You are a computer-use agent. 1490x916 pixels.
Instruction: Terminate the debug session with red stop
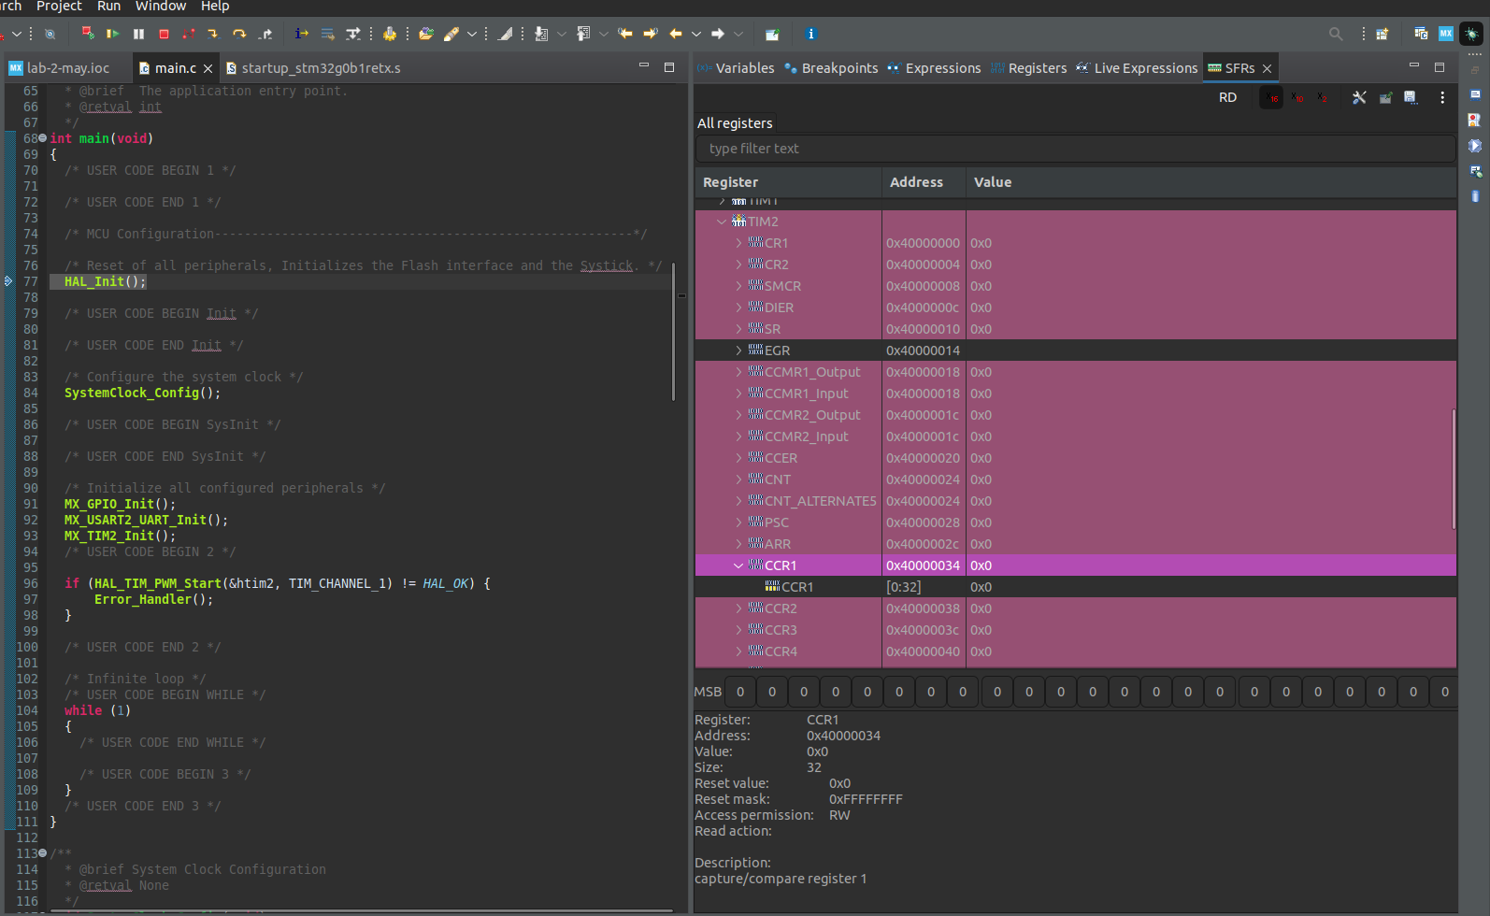(164, 34)
